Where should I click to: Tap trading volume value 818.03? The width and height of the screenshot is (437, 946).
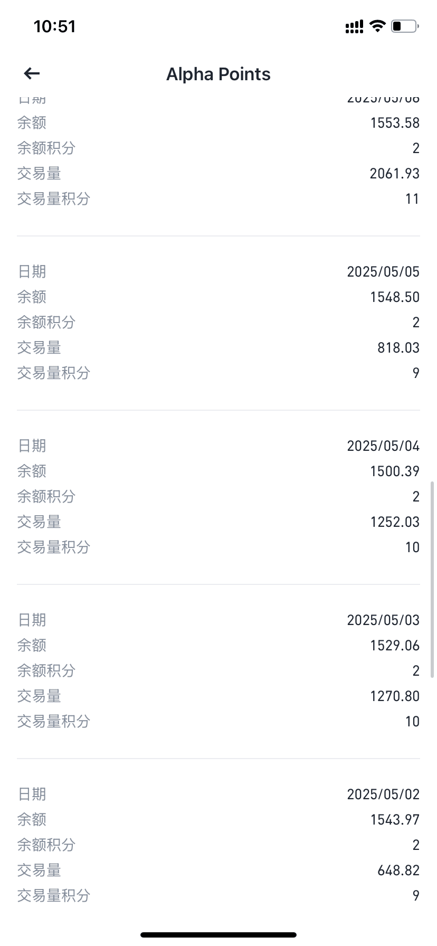[x=398, y=347]
